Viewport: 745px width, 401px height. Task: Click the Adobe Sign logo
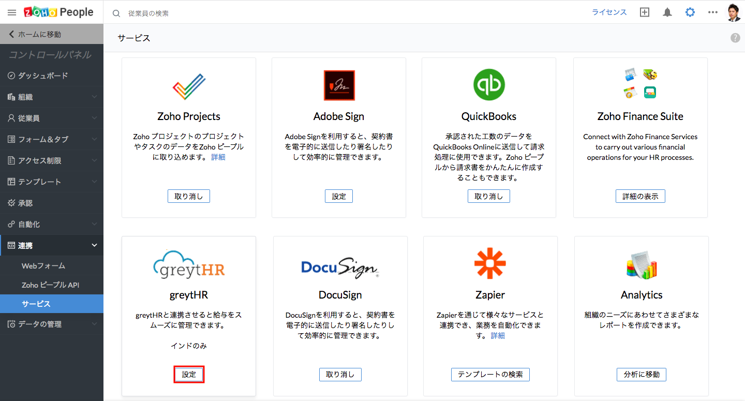339,85
